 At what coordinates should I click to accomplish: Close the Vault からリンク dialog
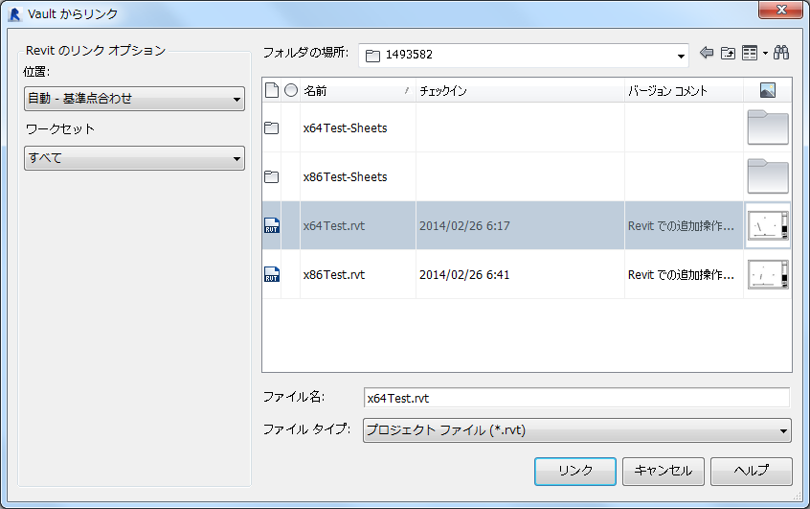coord(780,10)
